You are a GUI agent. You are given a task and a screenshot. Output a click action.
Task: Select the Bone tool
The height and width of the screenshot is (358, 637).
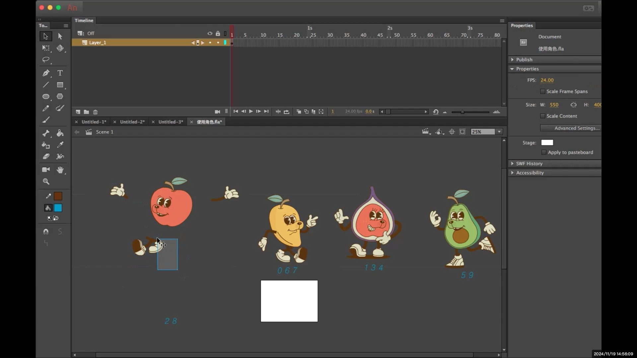click(x=46, y=133)
